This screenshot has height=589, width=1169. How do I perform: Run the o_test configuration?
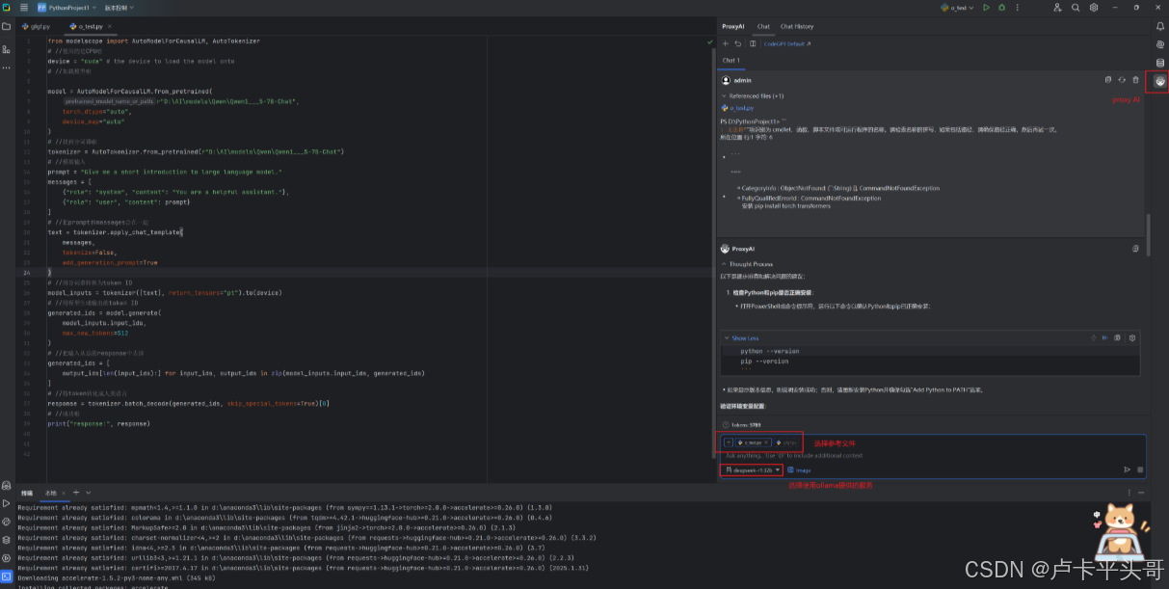(986, 7)
